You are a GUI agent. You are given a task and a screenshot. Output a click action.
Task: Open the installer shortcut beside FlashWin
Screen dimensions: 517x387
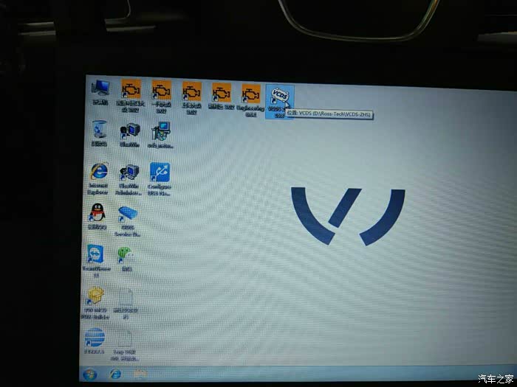click(160, 135)
